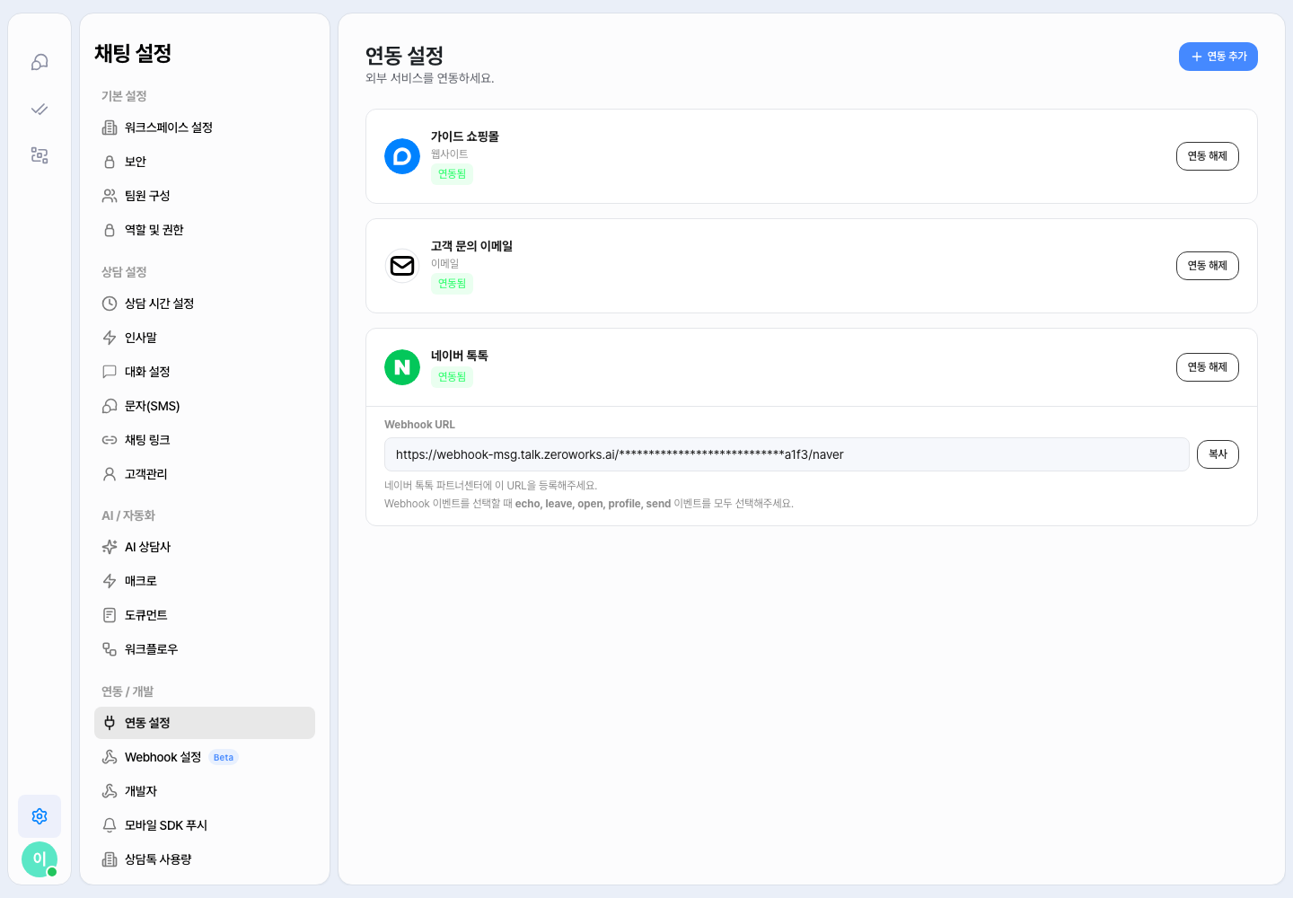The height and width of the screenshot is (898, 1293).
Task: Open the 매크로 page
Action: (x=205, y=581)
